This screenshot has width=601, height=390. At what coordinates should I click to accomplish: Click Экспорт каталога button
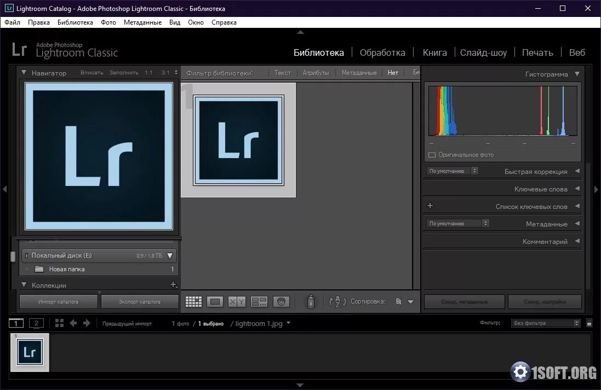pyautogui.click(x=140, y=301)
